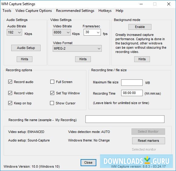Uncheck Record audio checkbox
This screenshot has width=176, height=171.
point(10,82)
